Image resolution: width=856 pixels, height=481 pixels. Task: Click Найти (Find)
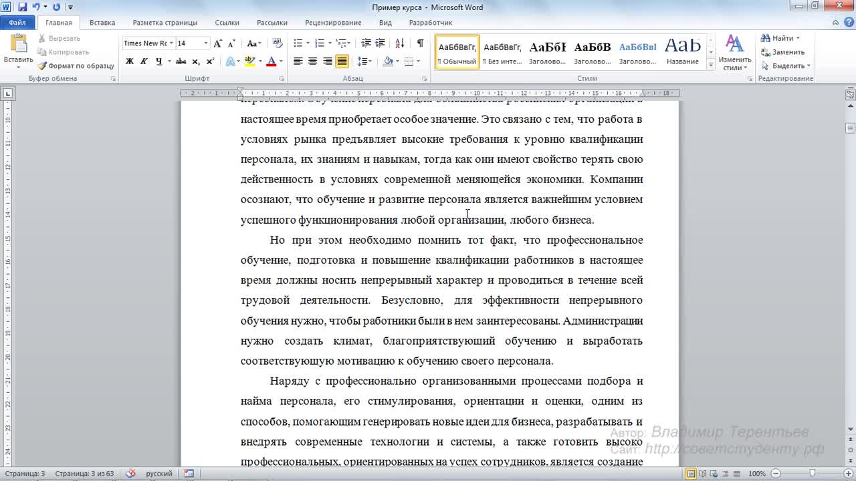coord(778,38)
